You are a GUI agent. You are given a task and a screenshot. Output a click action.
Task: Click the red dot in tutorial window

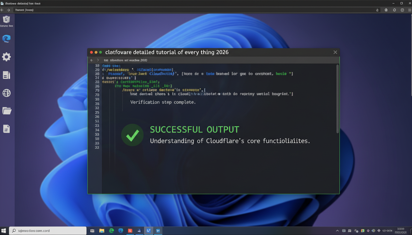click(91, 52)
